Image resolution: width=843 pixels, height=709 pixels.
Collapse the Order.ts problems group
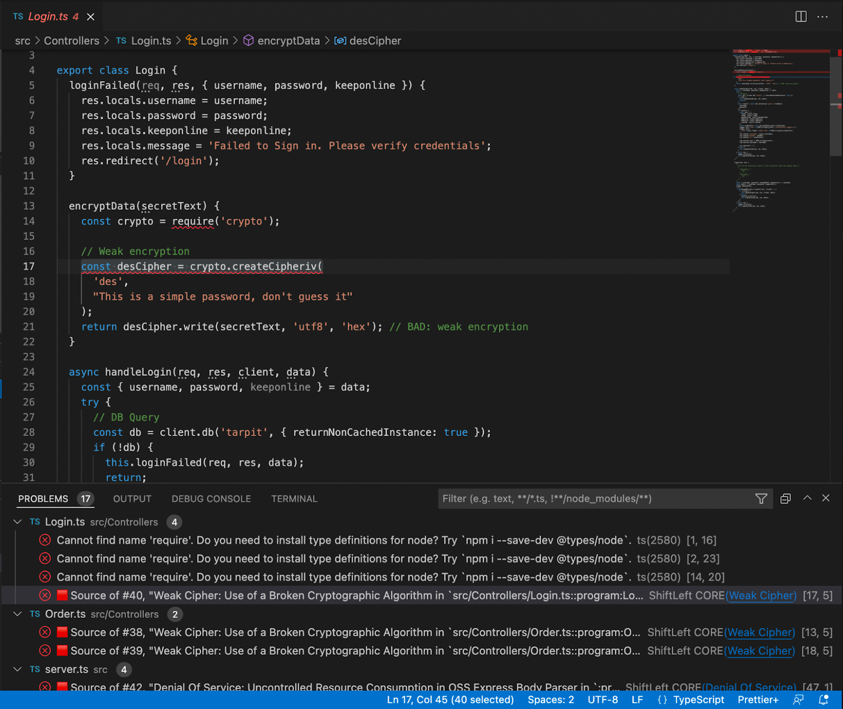tap(17, 614)
